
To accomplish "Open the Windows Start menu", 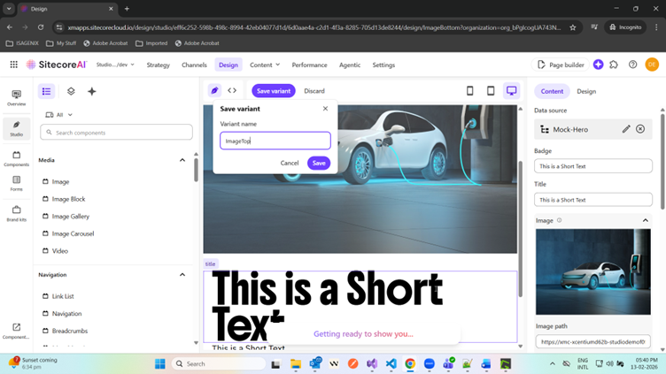I will (x=160, y=363).
